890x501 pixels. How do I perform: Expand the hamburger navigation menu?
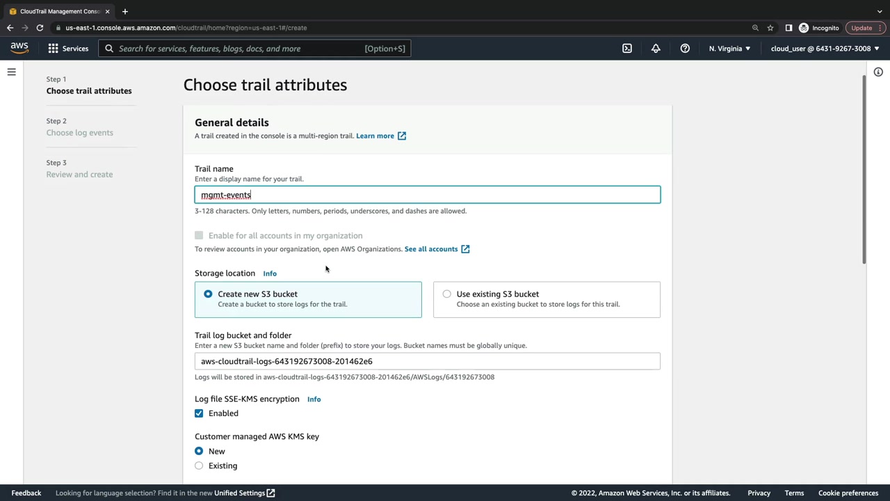pos(12,72)
